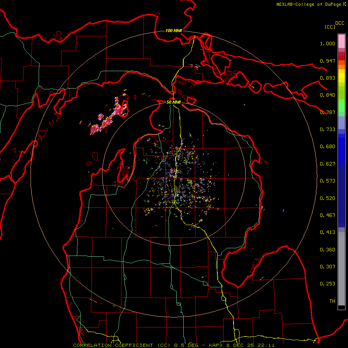Click the 100 NMI range ring label
Screen dimensions: 348x348
[x=174, y=31]
